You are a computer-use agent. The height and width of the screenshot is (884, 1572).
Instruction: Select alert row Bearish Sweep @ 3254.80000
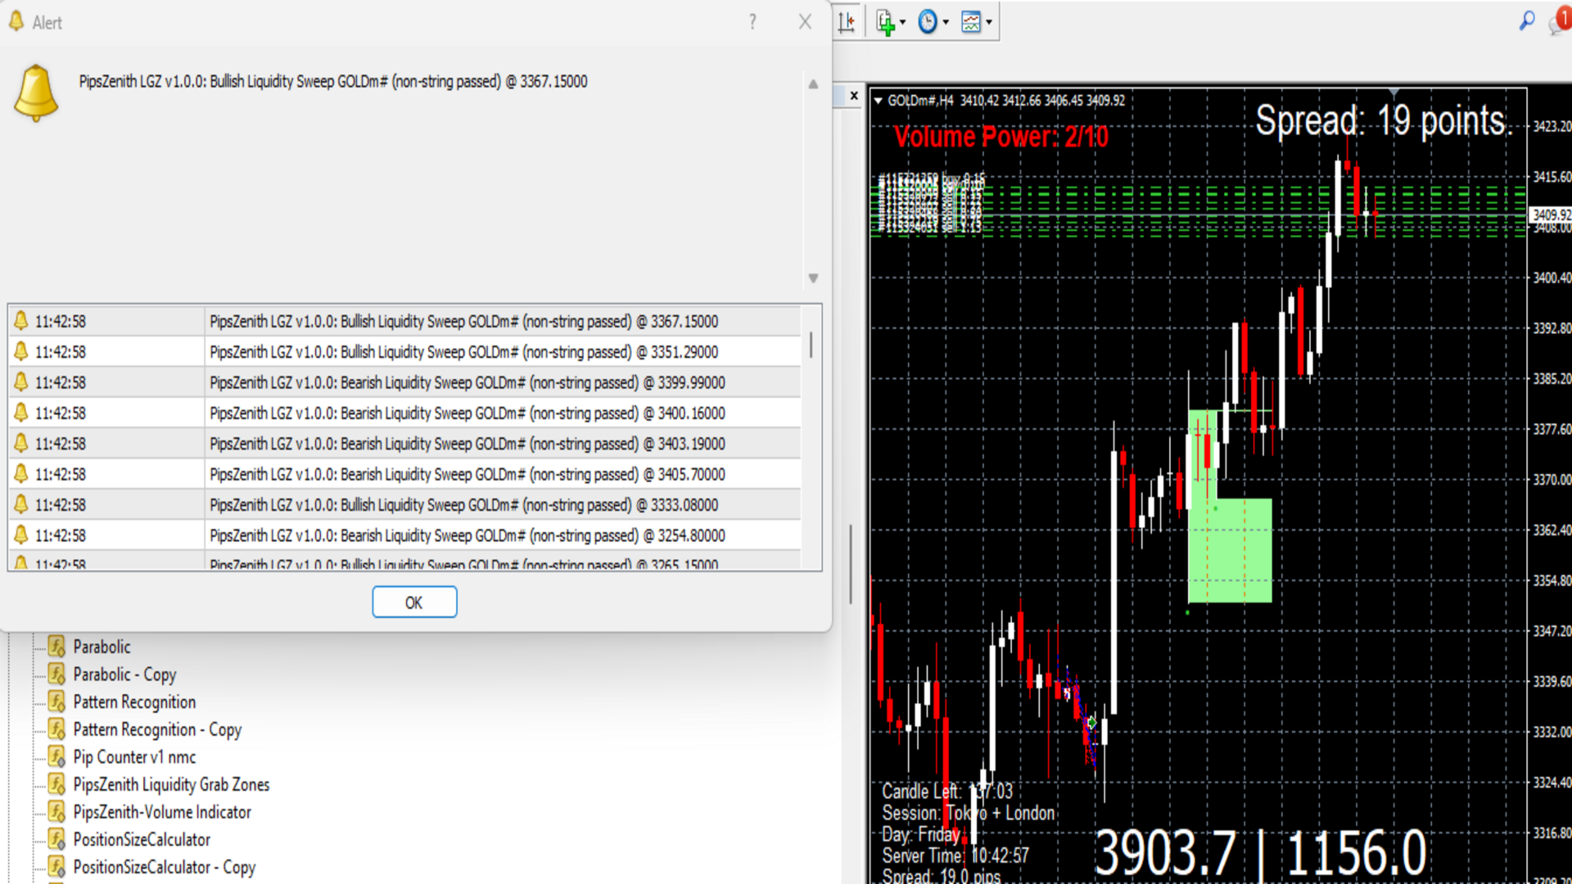(x=404, y=535)
